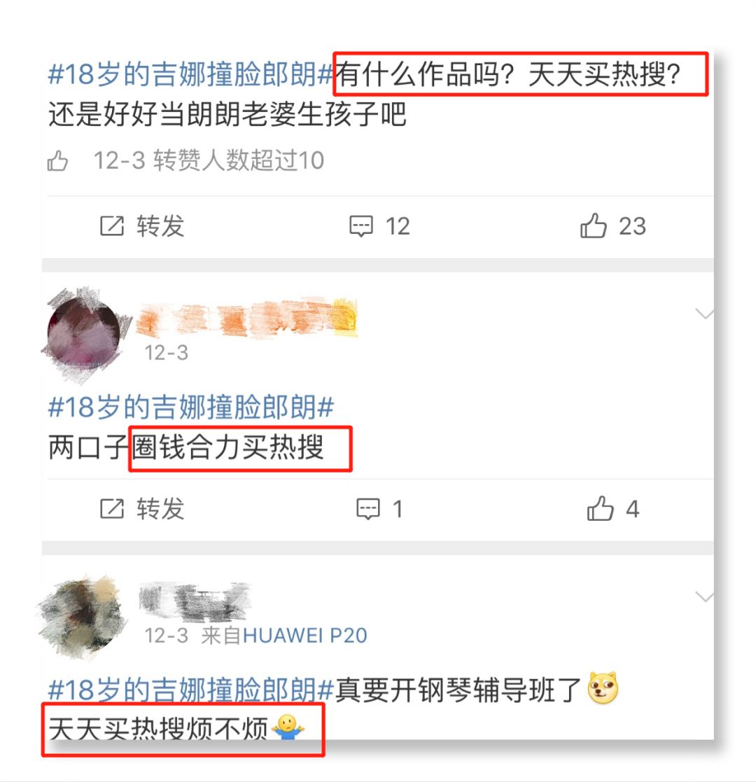Click the HUAWEI P20 source link

coord(304,636)
